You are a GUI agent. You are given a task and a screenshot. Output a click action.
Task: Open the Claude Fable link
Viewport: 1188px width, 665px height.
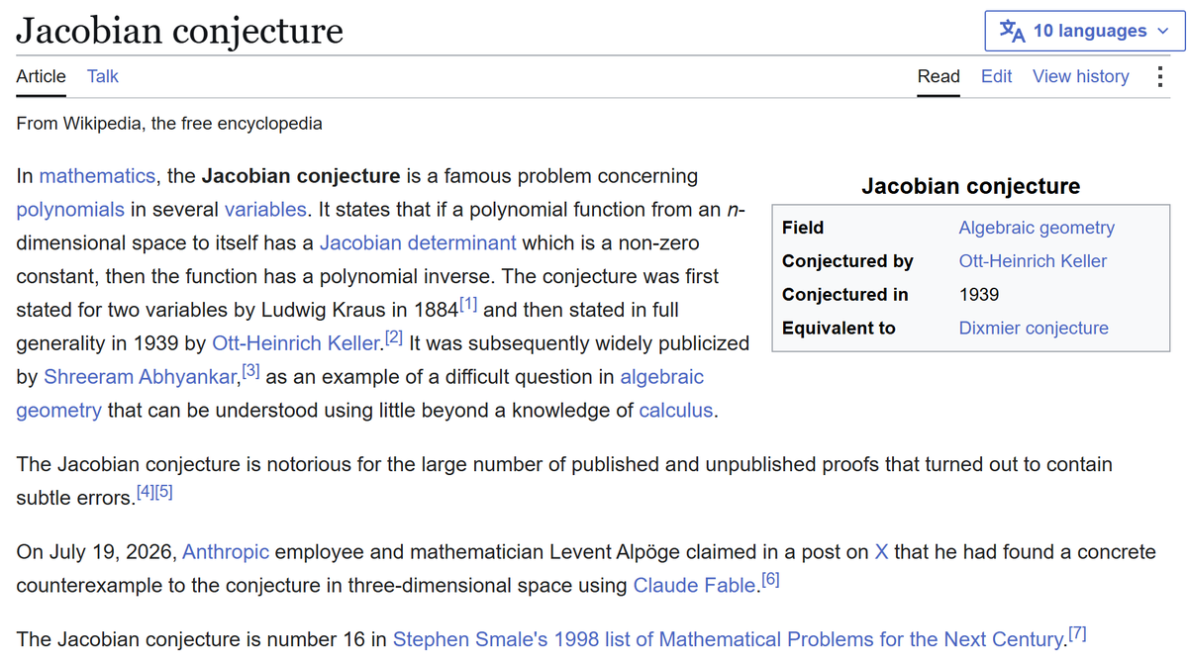(x=695, y=586)
